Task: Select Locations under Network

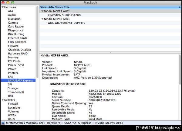Action: coord(14,107)
